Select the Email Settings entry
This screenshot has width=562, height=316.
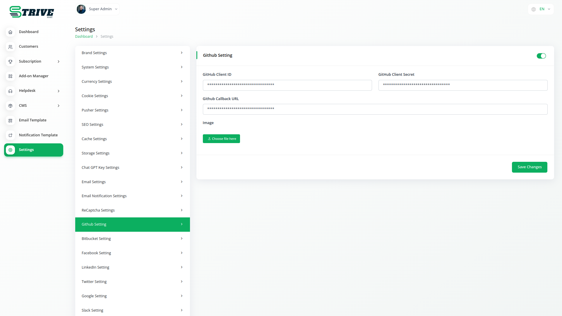tap(132, 182)
